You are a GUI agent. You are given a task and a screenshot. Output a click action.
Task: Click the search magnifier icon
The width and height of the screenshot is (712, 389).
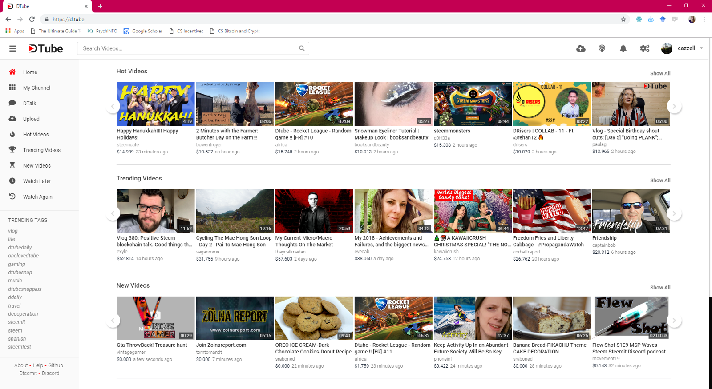click(302, 48)
